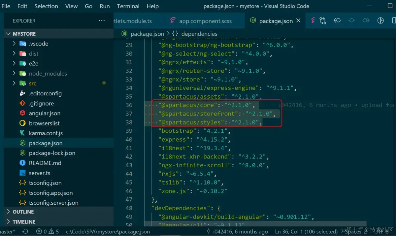Expand the e2e folder chevron
This screenshot has height=236, width=396.
coord(14,63)
